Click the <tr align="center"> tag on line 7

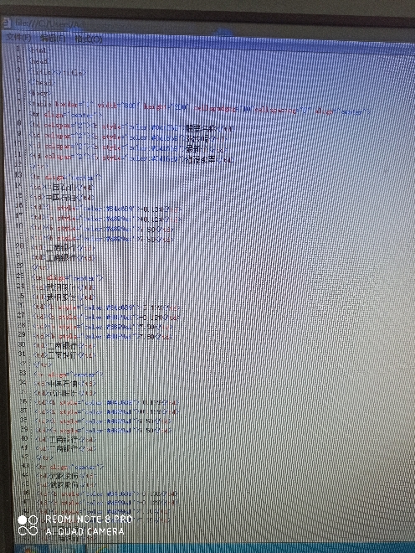[66, 115]
